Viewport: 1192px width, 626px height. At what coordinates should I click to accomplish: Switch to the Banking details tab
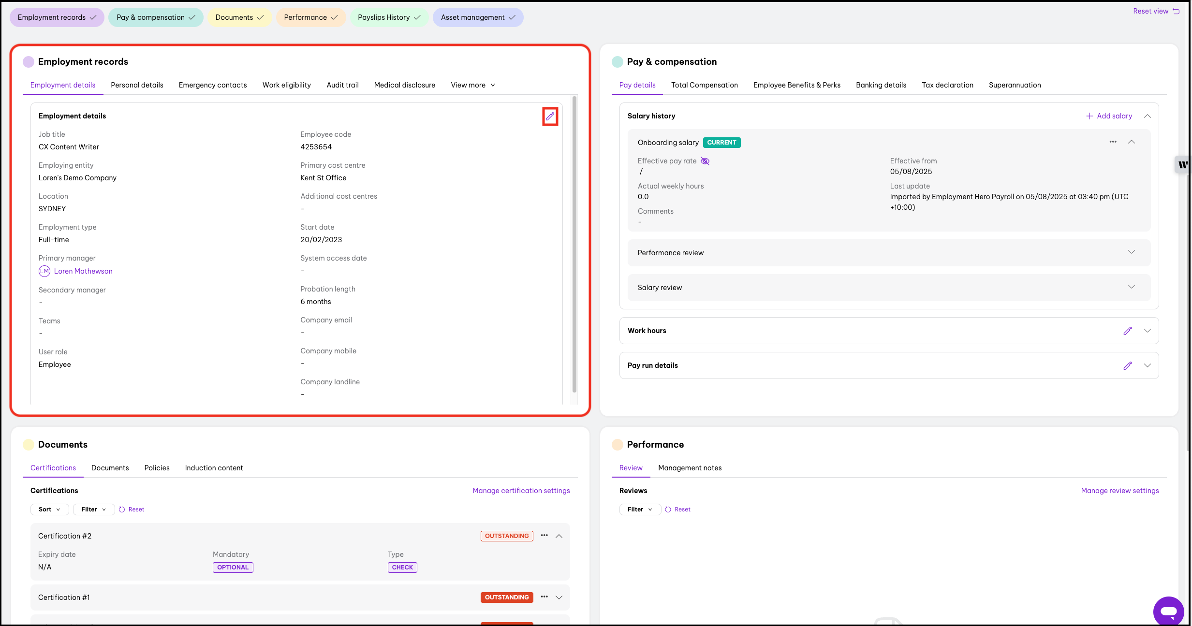(x=881, y=85)
